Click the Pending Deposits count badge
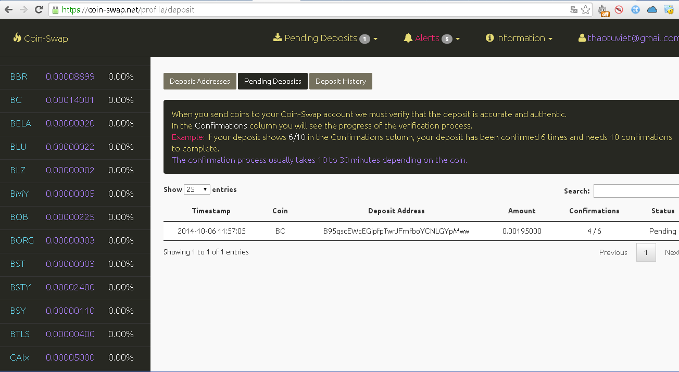This screenshot has height=372, width=679. (364, 39)
